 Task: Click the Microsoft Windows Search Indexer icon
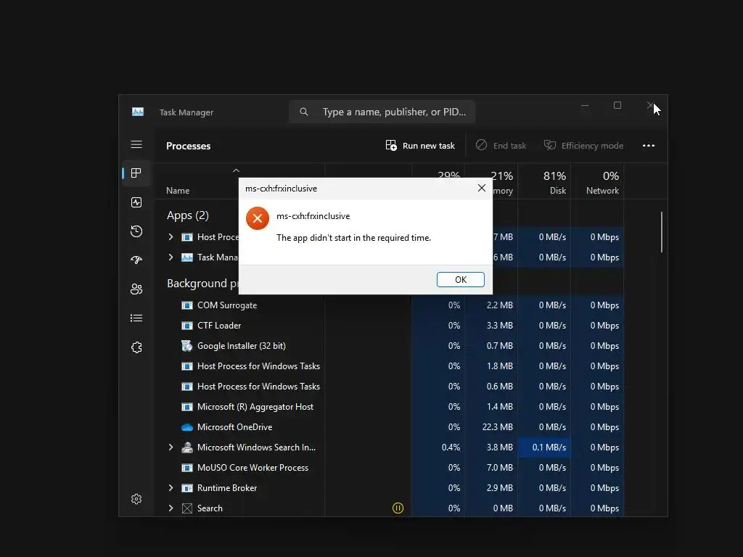tap(187, 447)
